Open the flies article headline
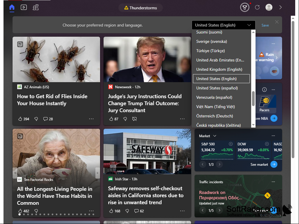 click(52, 100)
